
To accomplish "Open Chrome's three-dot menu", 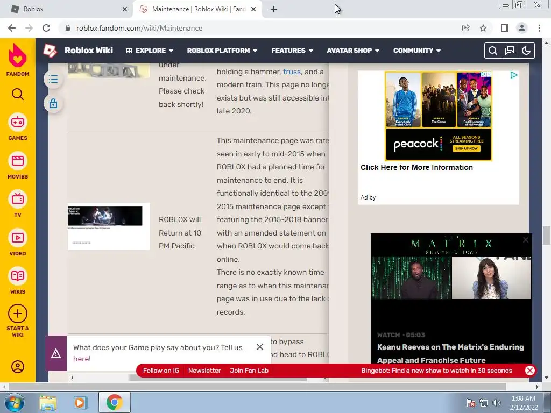I will [539, 28].
